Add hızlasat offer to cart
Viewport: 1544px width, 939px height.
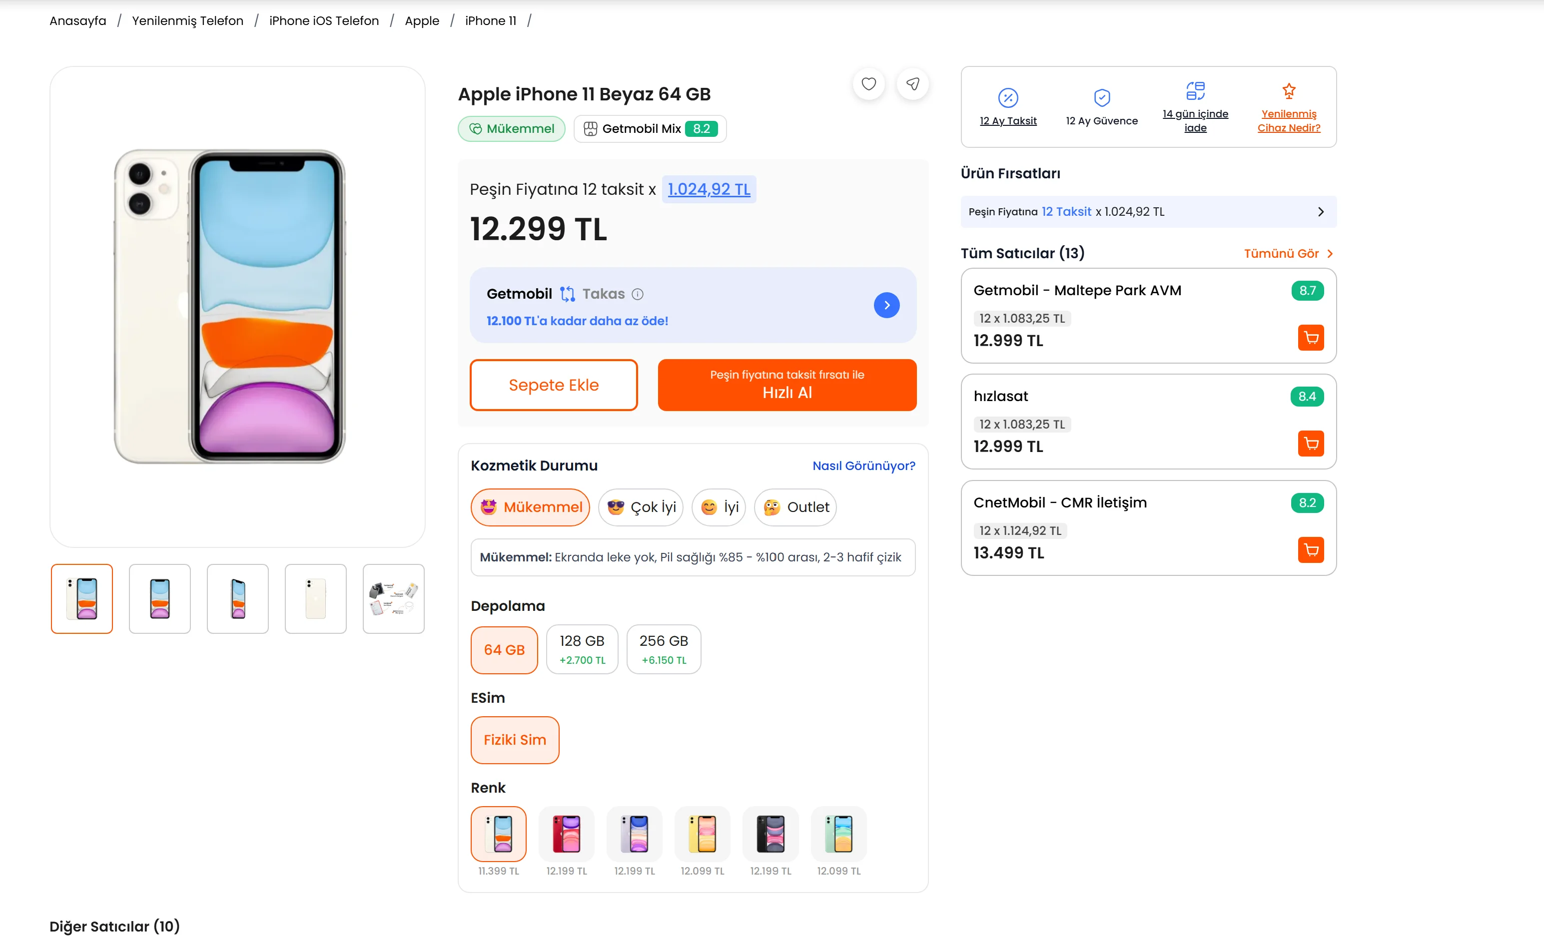click(x=1310, y=444)
